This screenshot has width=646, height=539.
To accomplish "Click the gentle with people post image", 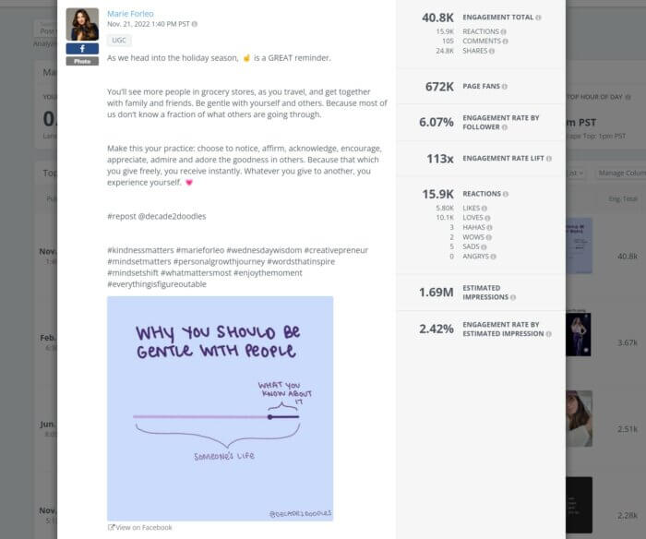I will [220, 408].
